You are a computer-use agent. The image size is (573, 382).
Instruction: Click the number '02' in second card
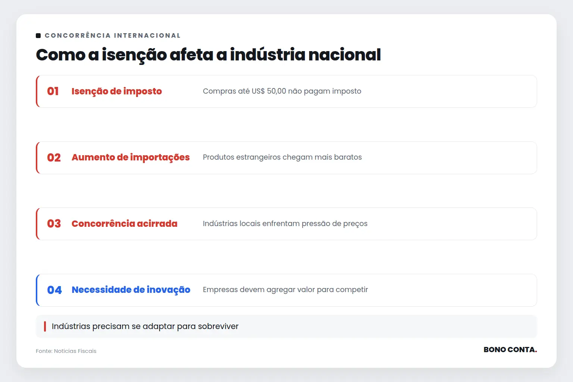click(54, 157)
